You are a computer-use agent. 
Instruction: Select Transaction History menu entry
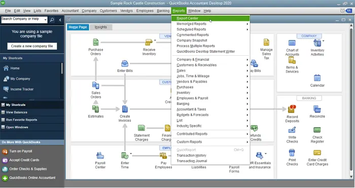(210, 156)
